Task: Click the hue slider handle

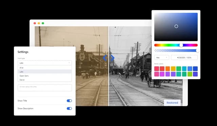Action: tap(181, 45)
